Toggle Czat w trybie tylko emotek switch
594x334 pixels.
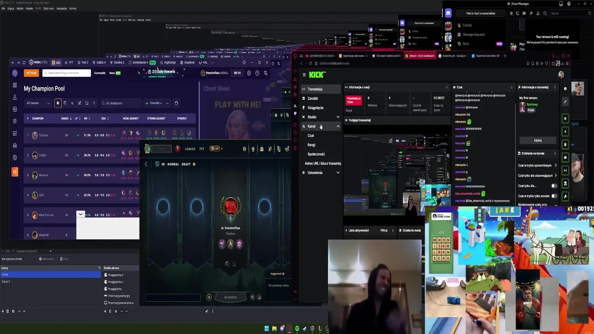[x=554, y=196]
